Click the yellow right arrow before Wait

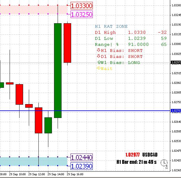[98, 68]
